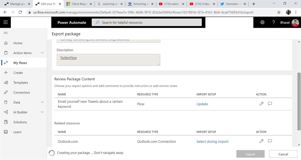Switch to the Manage your flows tab
301x160 pixels.
pyautogui.click(x=17, y=4)
